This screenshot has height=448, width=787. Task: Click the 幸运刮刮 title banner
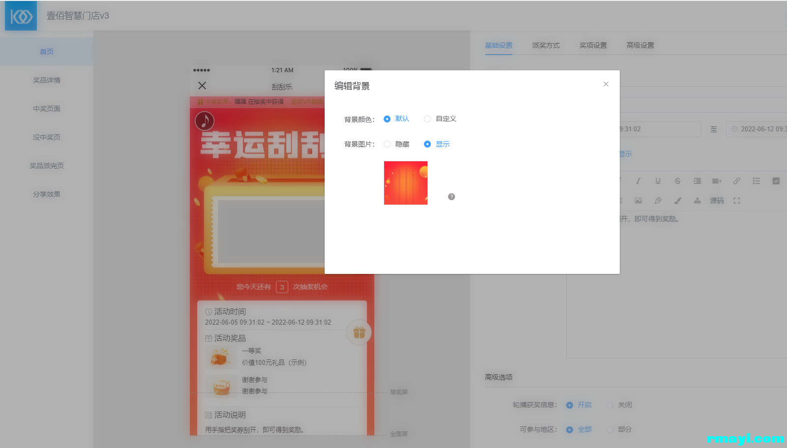[x=262, y=145]
